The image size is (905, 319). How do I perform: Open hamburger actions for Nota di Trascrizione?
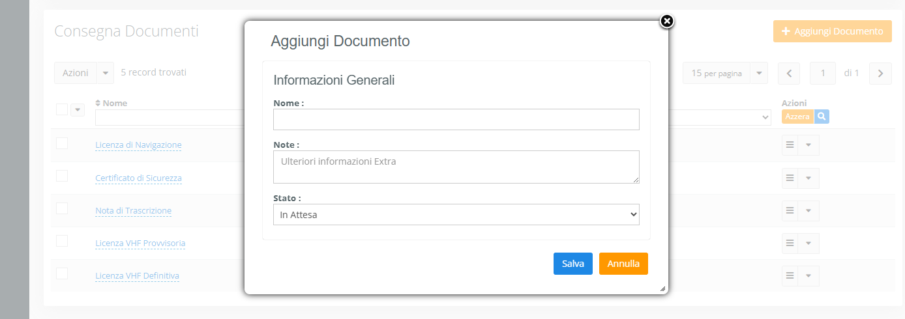[x=790, y=210]
